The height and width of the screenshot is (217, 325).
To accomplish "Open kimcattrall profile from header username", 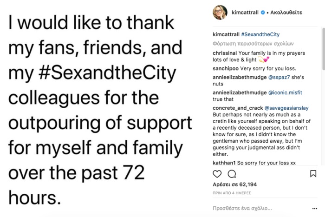I will tap(245, 13).
